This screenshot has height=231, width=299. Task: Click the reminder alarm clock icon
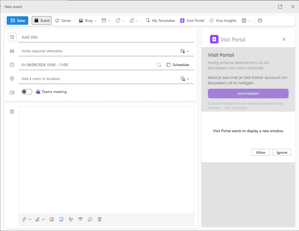point(104,21)
